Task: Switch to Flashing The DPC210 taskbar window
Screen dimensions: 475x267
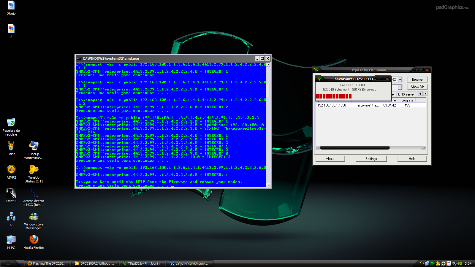Action: 47,263
